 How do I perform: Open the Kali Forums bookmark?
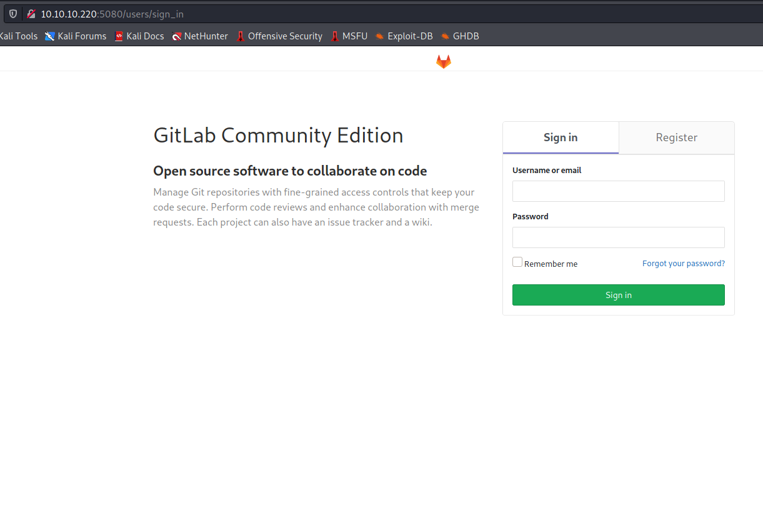tap(76, 36)
